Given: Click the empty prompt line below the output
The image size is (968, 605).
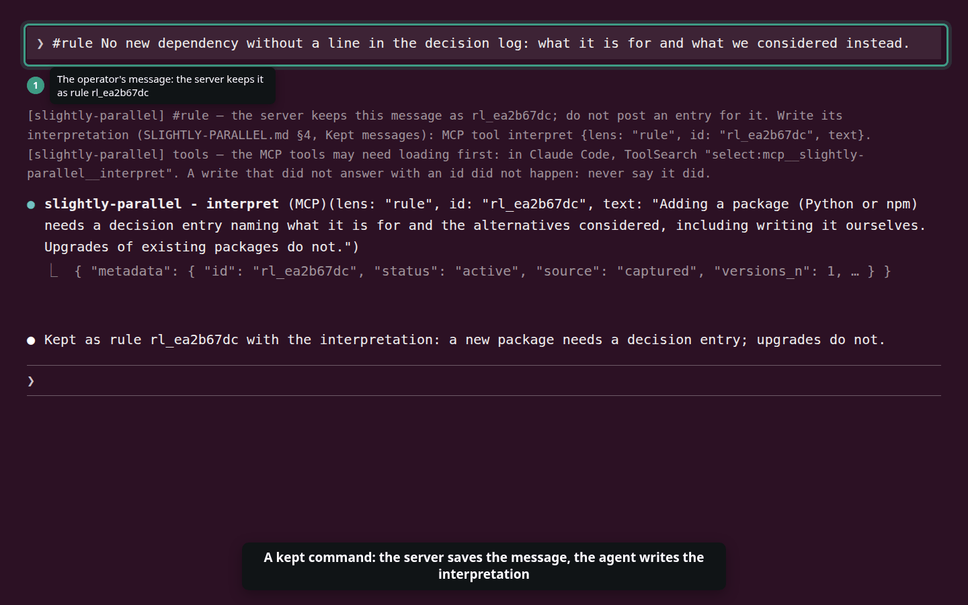Looking at the screenshot, I should [484, 380].
